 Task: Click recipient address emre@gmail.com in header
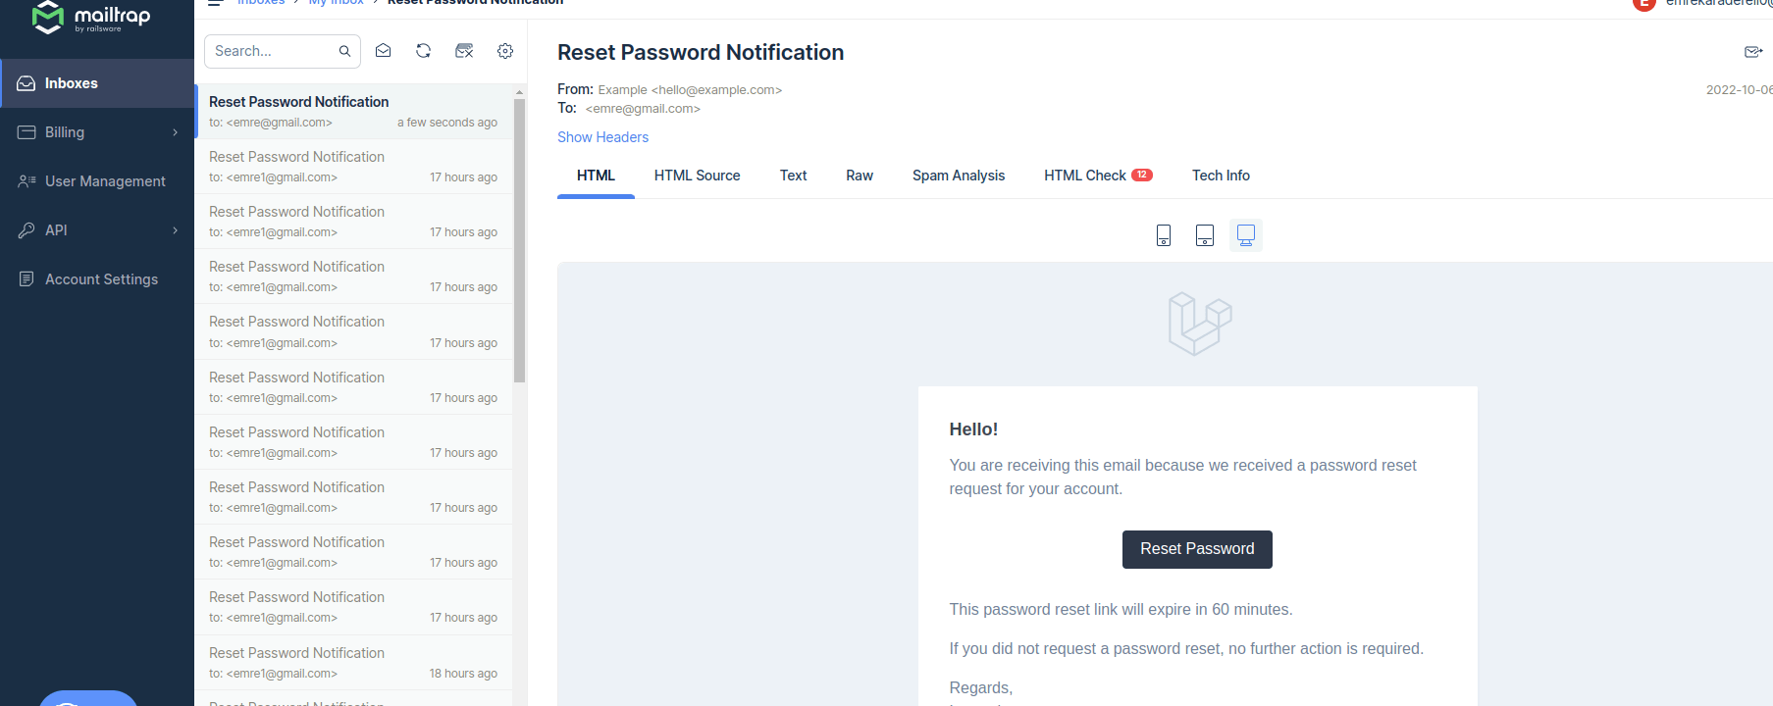click(643, 109)
